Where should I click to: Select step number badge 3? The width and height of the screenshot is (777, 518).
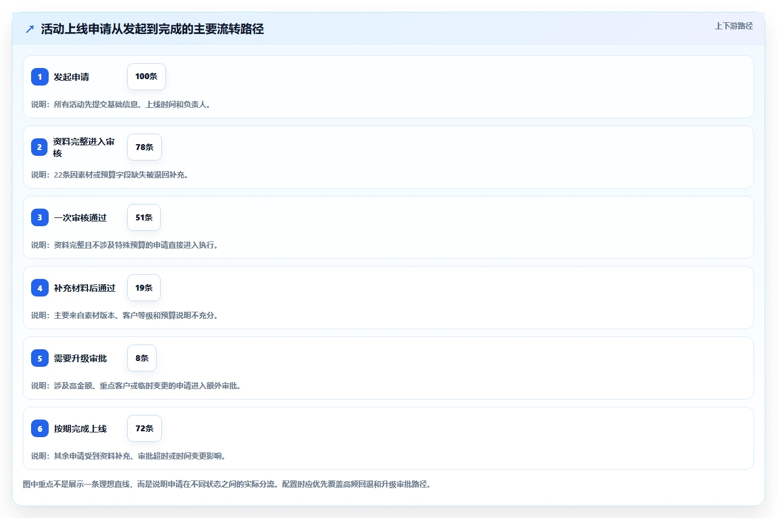tap(40, 217)
